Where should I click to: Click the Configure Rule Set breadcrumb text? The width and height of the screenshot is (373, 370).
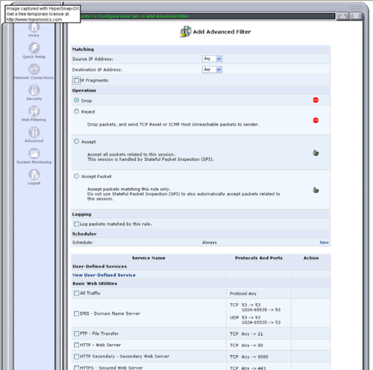(x=118, y=16)
